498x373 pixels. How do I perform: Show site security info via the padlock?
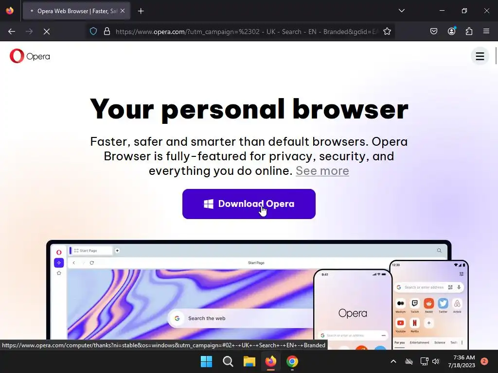[x=107, y=32]
